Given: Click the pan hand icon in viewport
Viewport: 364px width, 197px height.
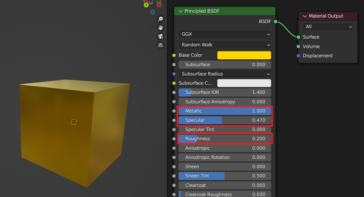Looking at the screenshot, I should 160,28.
